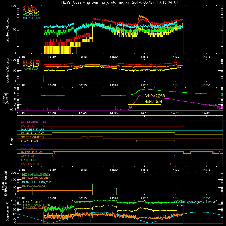Viewport: 226px width, 226px height.
Task: Click the POSSIBLE_FLARE flag label
Action: (32, 130)
